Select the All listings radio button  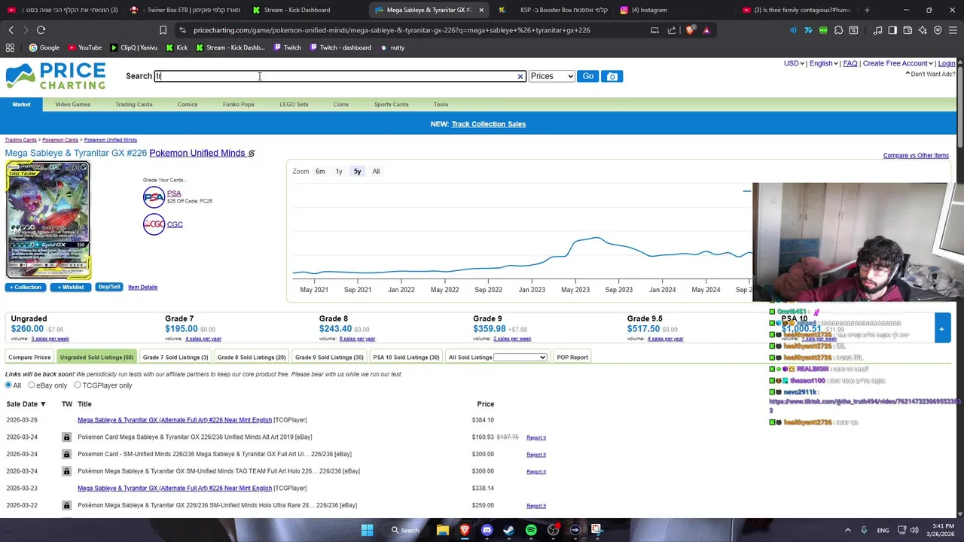(x=8, y=385)
